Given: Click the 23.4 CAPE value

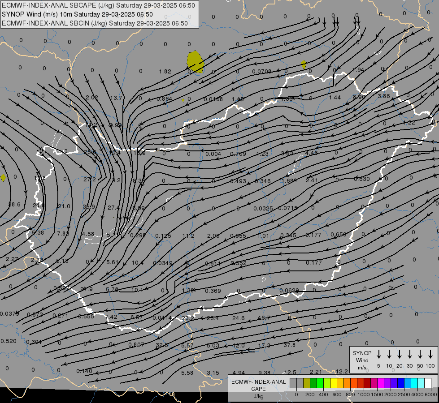Looking at the screenshot, I should [213, 318].
